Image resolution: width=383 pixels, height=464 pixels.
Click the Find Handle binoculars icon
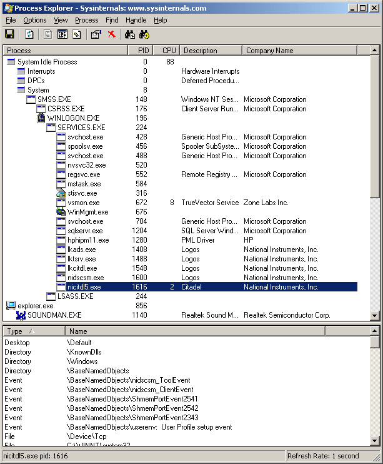(x=144, y=34)
